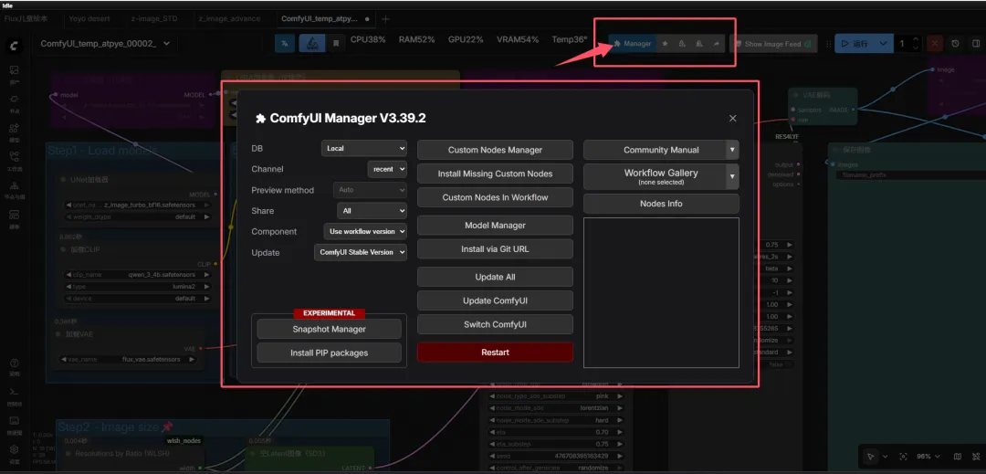Click the star icon beside Manager
Image resolution: width=986 pixels, height=474 pixels.
[x=666, y=44]
